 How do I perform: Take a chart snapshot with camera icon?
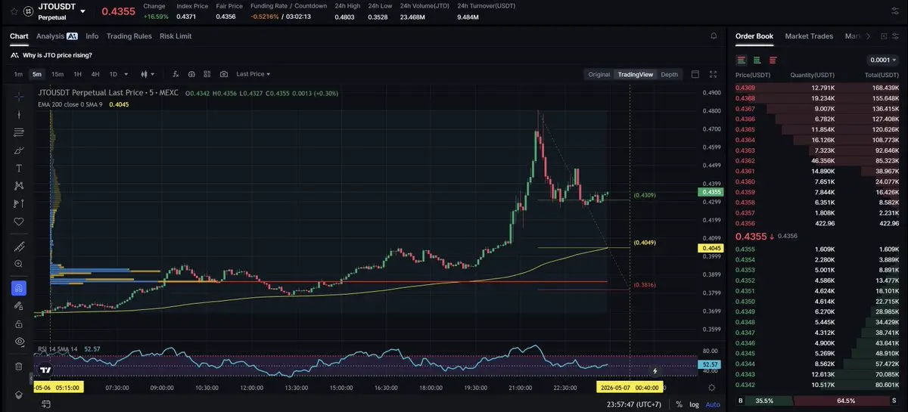[x=224, y=74]
